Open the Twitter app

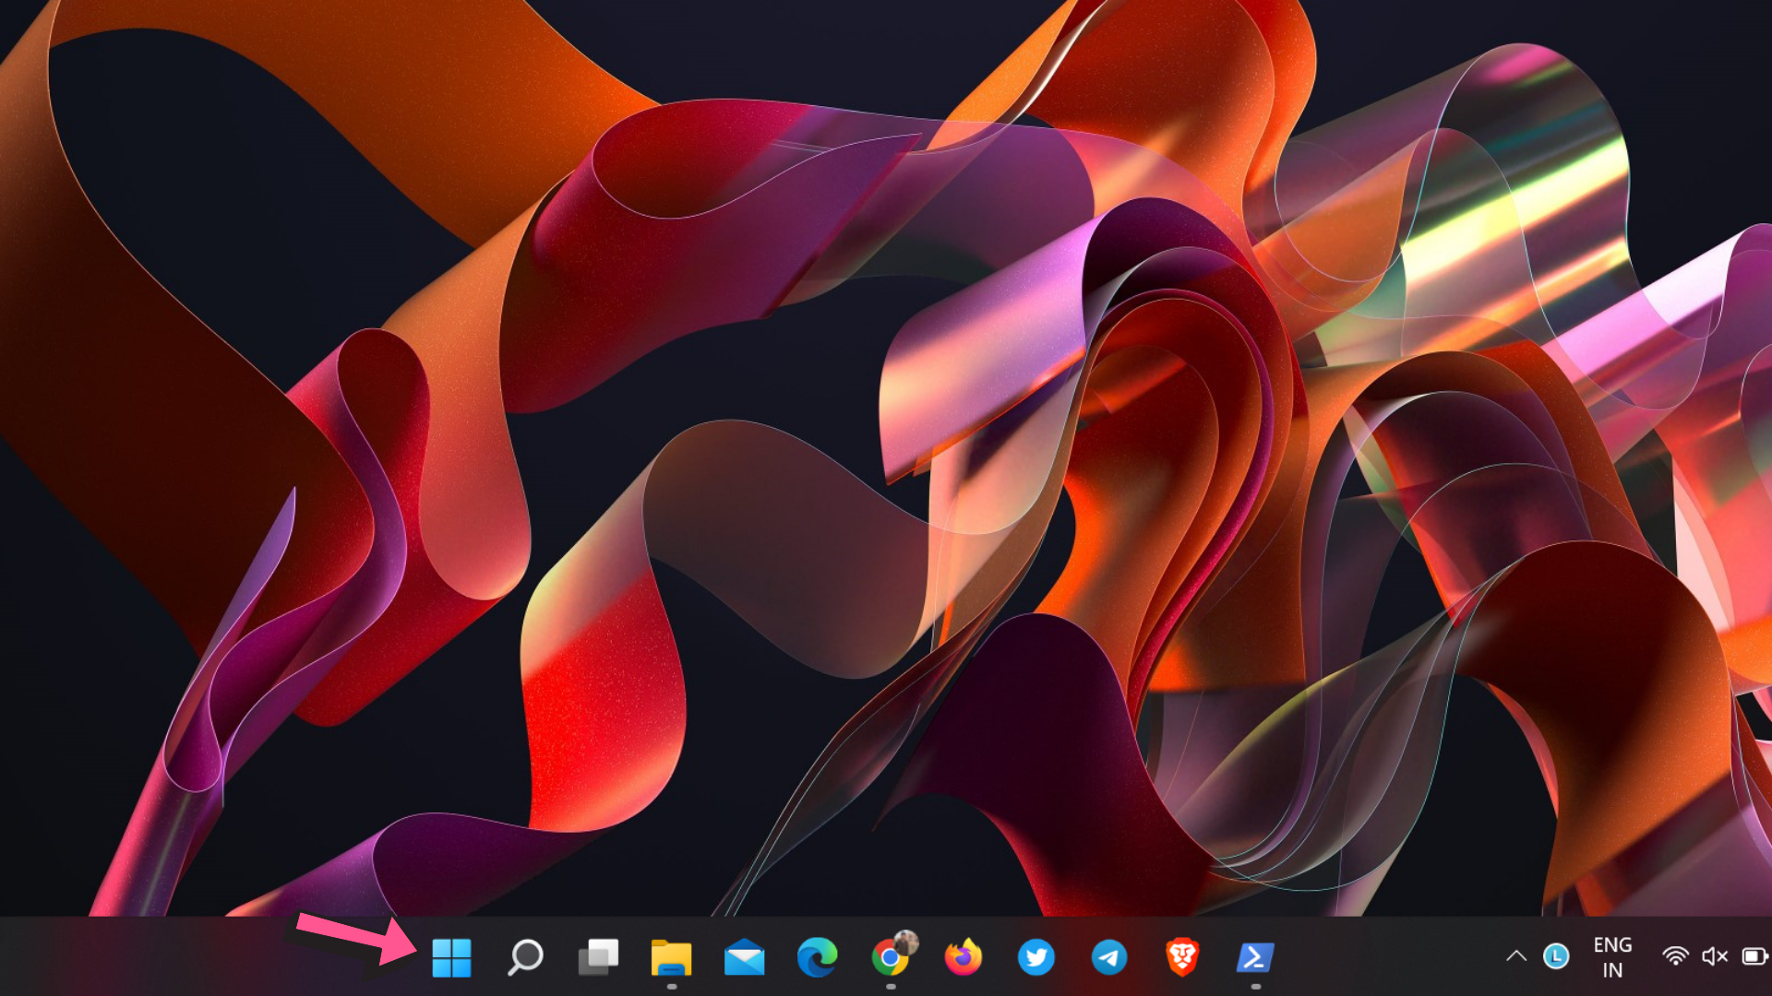pos(1036,957)
